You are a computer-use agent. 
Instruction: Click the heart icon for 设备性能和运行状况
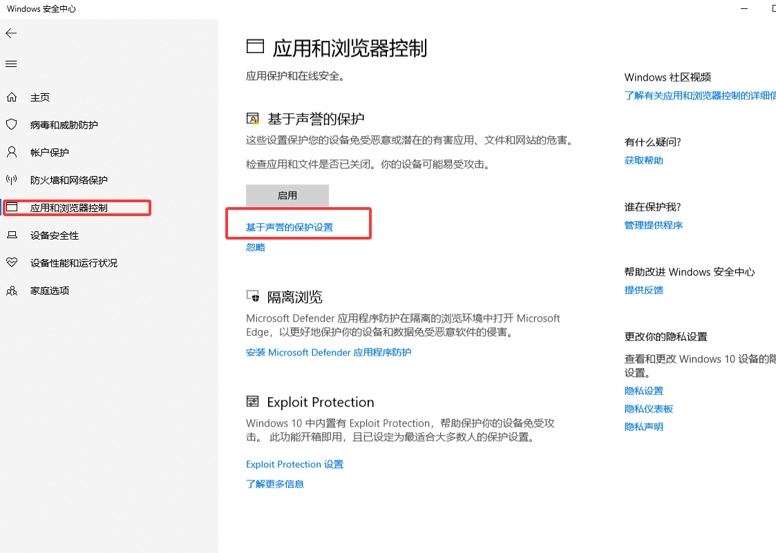12,262
